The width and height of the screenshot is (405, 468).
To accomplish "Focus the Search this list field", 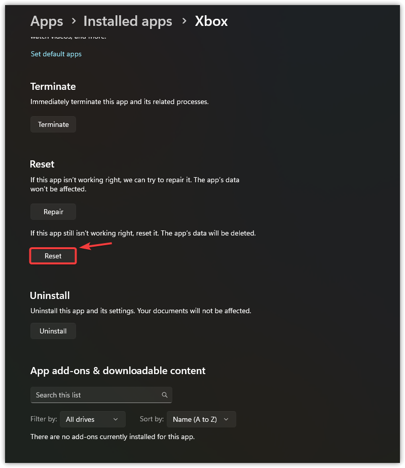I will tap(96, 395).
